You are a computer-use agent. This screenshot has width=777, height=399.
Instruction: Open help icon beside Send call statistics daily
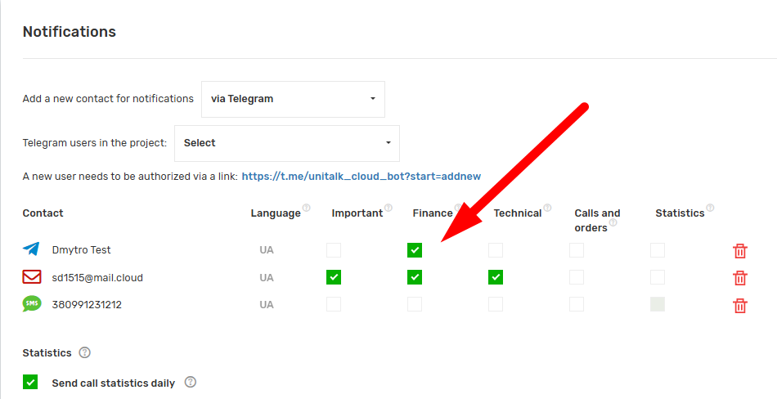coord(191,382)
